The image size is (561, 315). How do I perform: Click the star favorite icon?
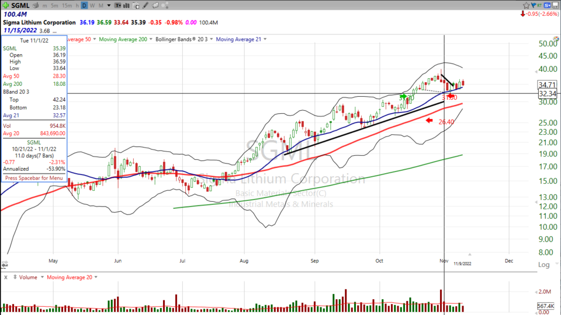(526, 5)
